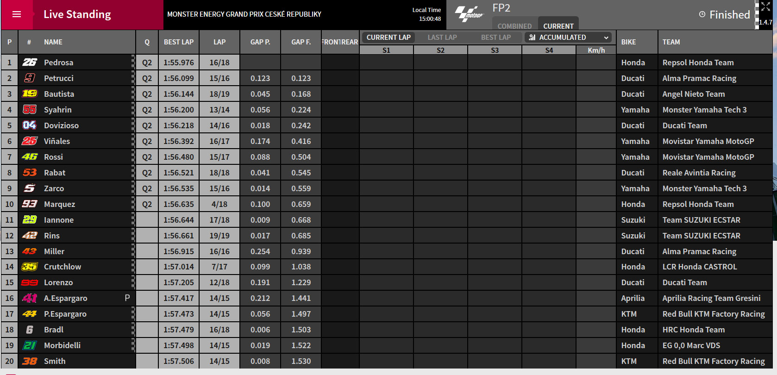Screen dimensions: 777x375
Task: Click rider name Crutchlow
Action: click(63, 267)
